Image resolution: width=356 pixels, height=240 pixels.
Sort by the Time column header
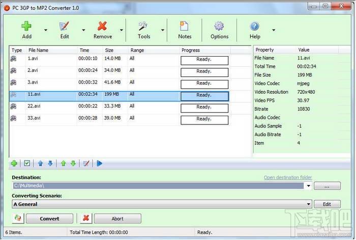pyautogui.click(x=90, y=50)
